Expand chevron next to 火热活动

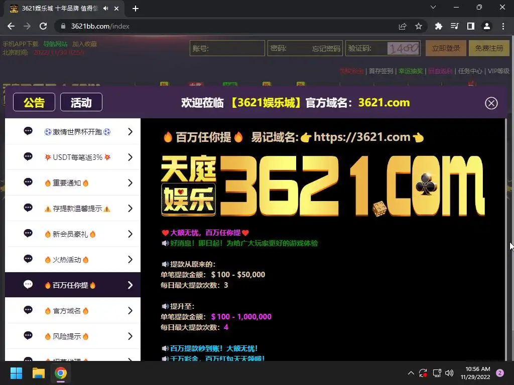coord(130,259)
